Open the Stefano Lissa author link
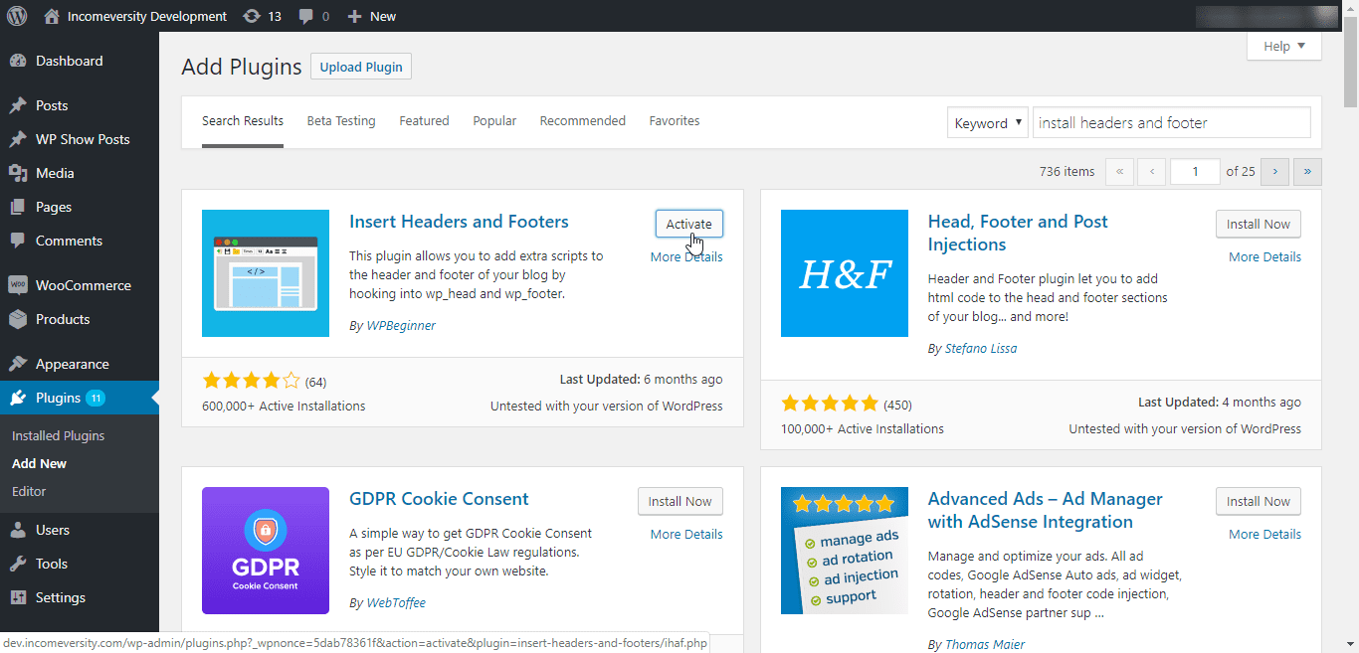Screen dimensions: 1359x653 pos(980,348)
